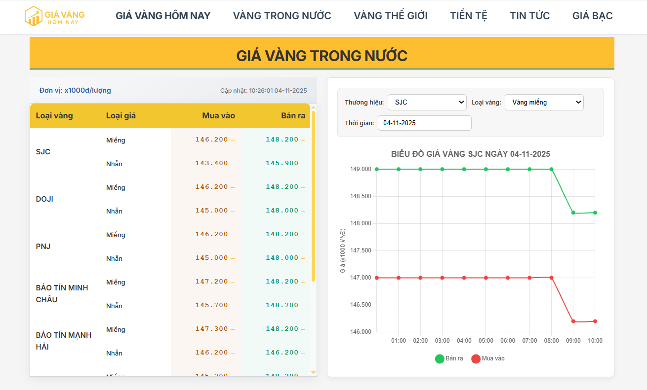Click the red data point at 08:00

pos(551,277)
